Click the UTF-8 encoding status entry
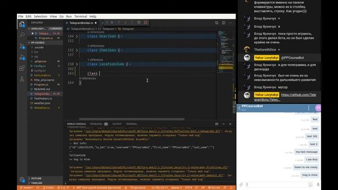Image resolution: width=338 pixels, height=190 pixels. click(x=189, y=188)
